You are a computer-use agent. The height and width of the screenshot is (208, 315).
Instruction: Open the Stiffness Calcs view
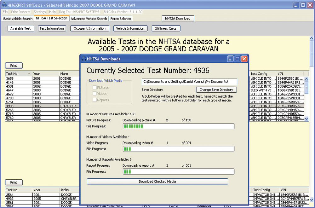pyautogui.click(x=166, y=28)
